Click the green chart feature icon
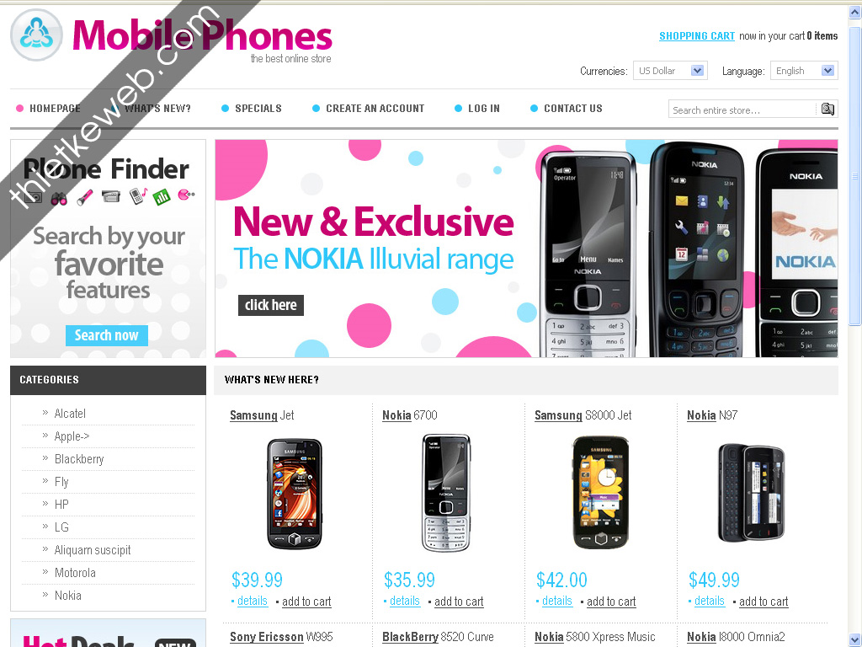 coord(162,196)
